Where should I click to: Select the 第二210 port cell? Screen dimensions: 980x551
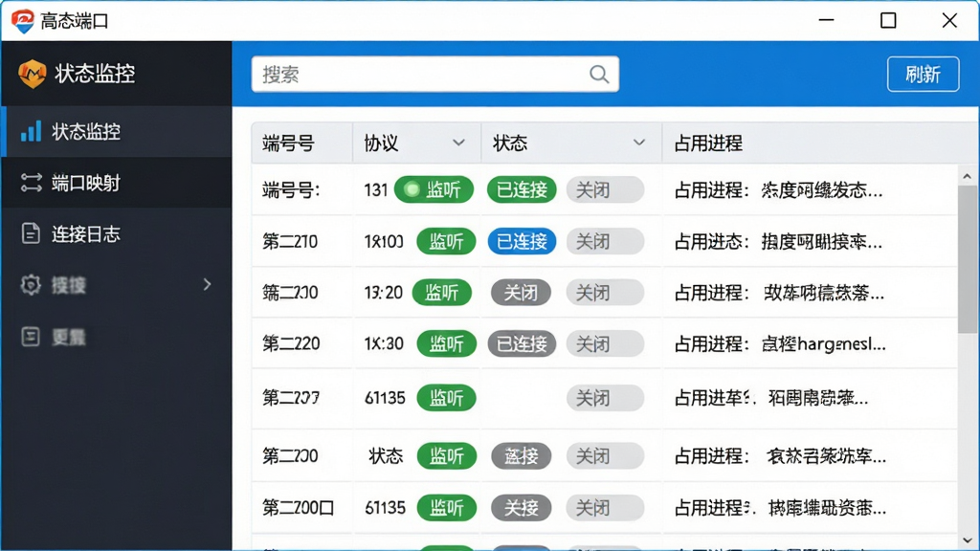click(290, 241)
